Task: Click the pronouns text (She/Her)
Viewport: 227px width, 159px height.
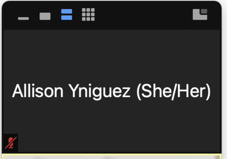Action: (x=173, y=91)
